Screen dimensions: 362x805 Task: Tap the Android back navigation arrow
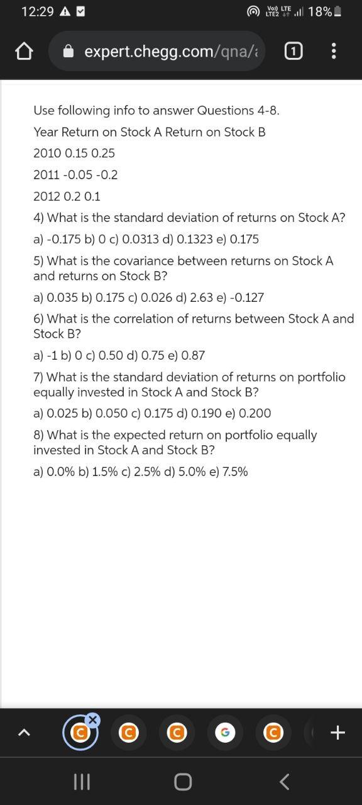pyautogui.click(x=283, y=782)
